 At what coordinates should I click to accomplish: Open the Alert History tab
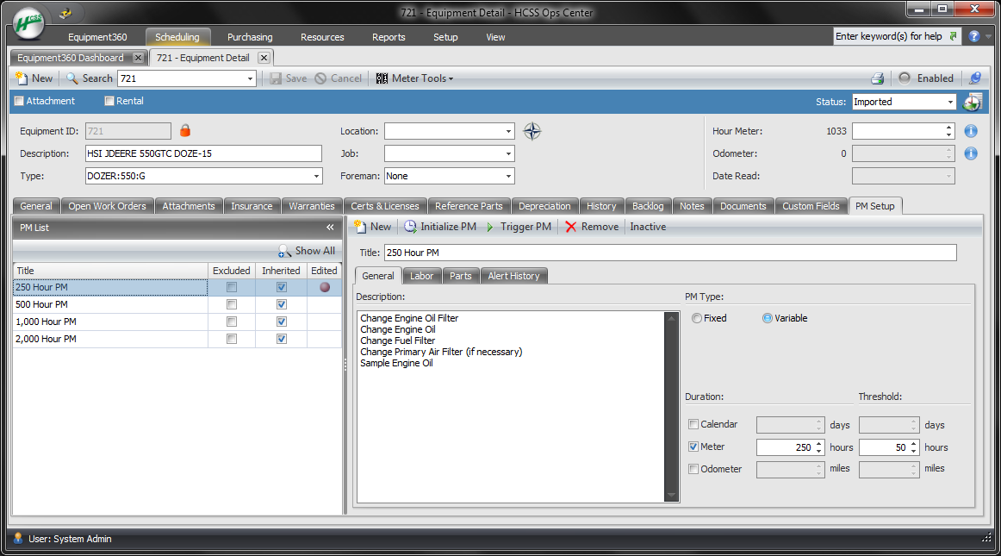(x=514, y=276)
